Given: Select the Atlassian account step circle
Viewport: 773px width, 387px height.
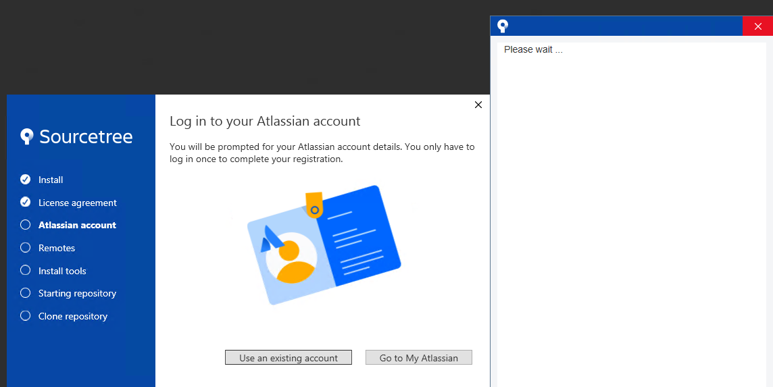Looking at the screenshot, I should point(25,225).
